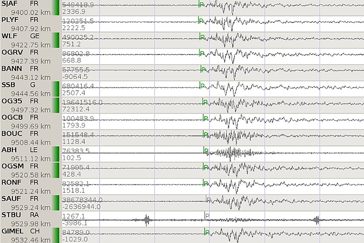Select the amplitude value -9064.5
The height and width of the screenshot is (243, 364).
point(75,77)
